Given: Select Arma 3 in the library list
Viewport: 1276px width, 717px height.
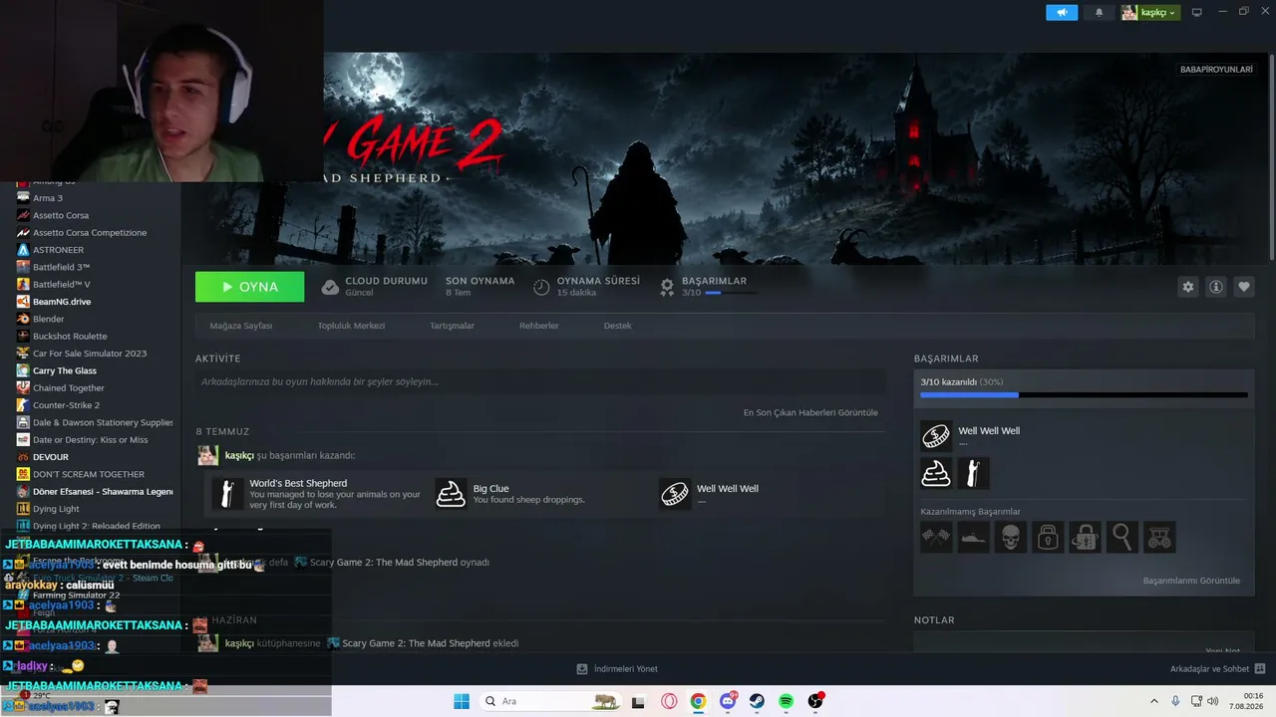Looking at the screenshot, I should [x=48, y=198].
